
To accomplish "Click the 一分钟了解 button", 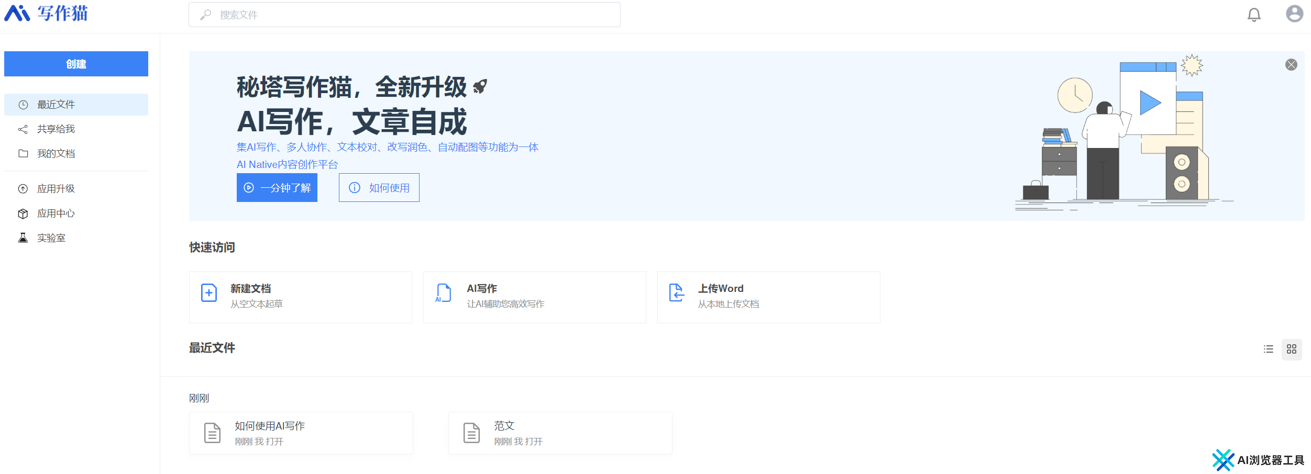I will [x=277, y=188].
